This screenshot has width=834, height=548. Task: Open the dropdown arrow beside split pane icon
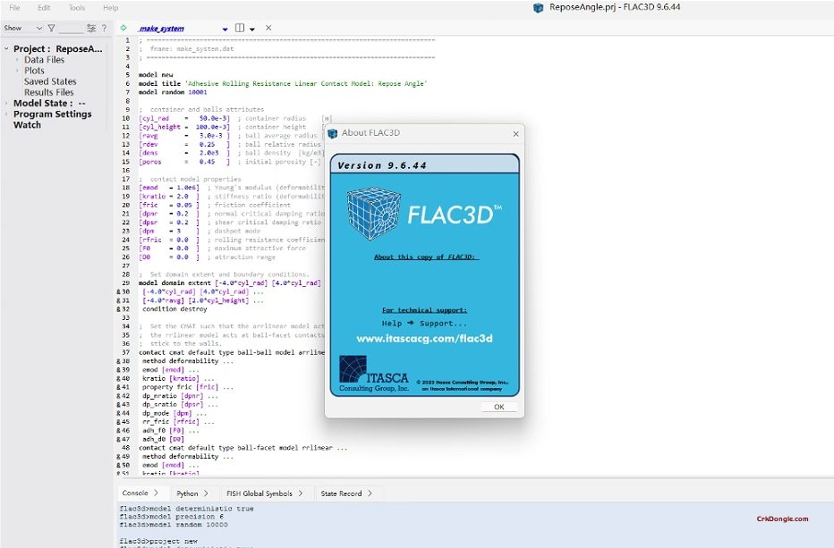[252, 29]
